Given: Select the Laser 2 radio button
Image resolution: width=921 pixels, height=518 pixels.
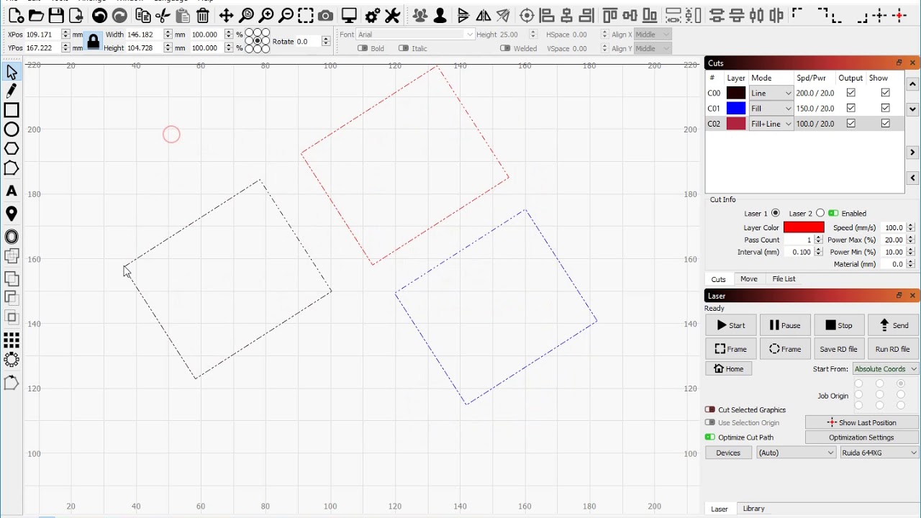Looking at the screenshot, I should click(820, 213).
